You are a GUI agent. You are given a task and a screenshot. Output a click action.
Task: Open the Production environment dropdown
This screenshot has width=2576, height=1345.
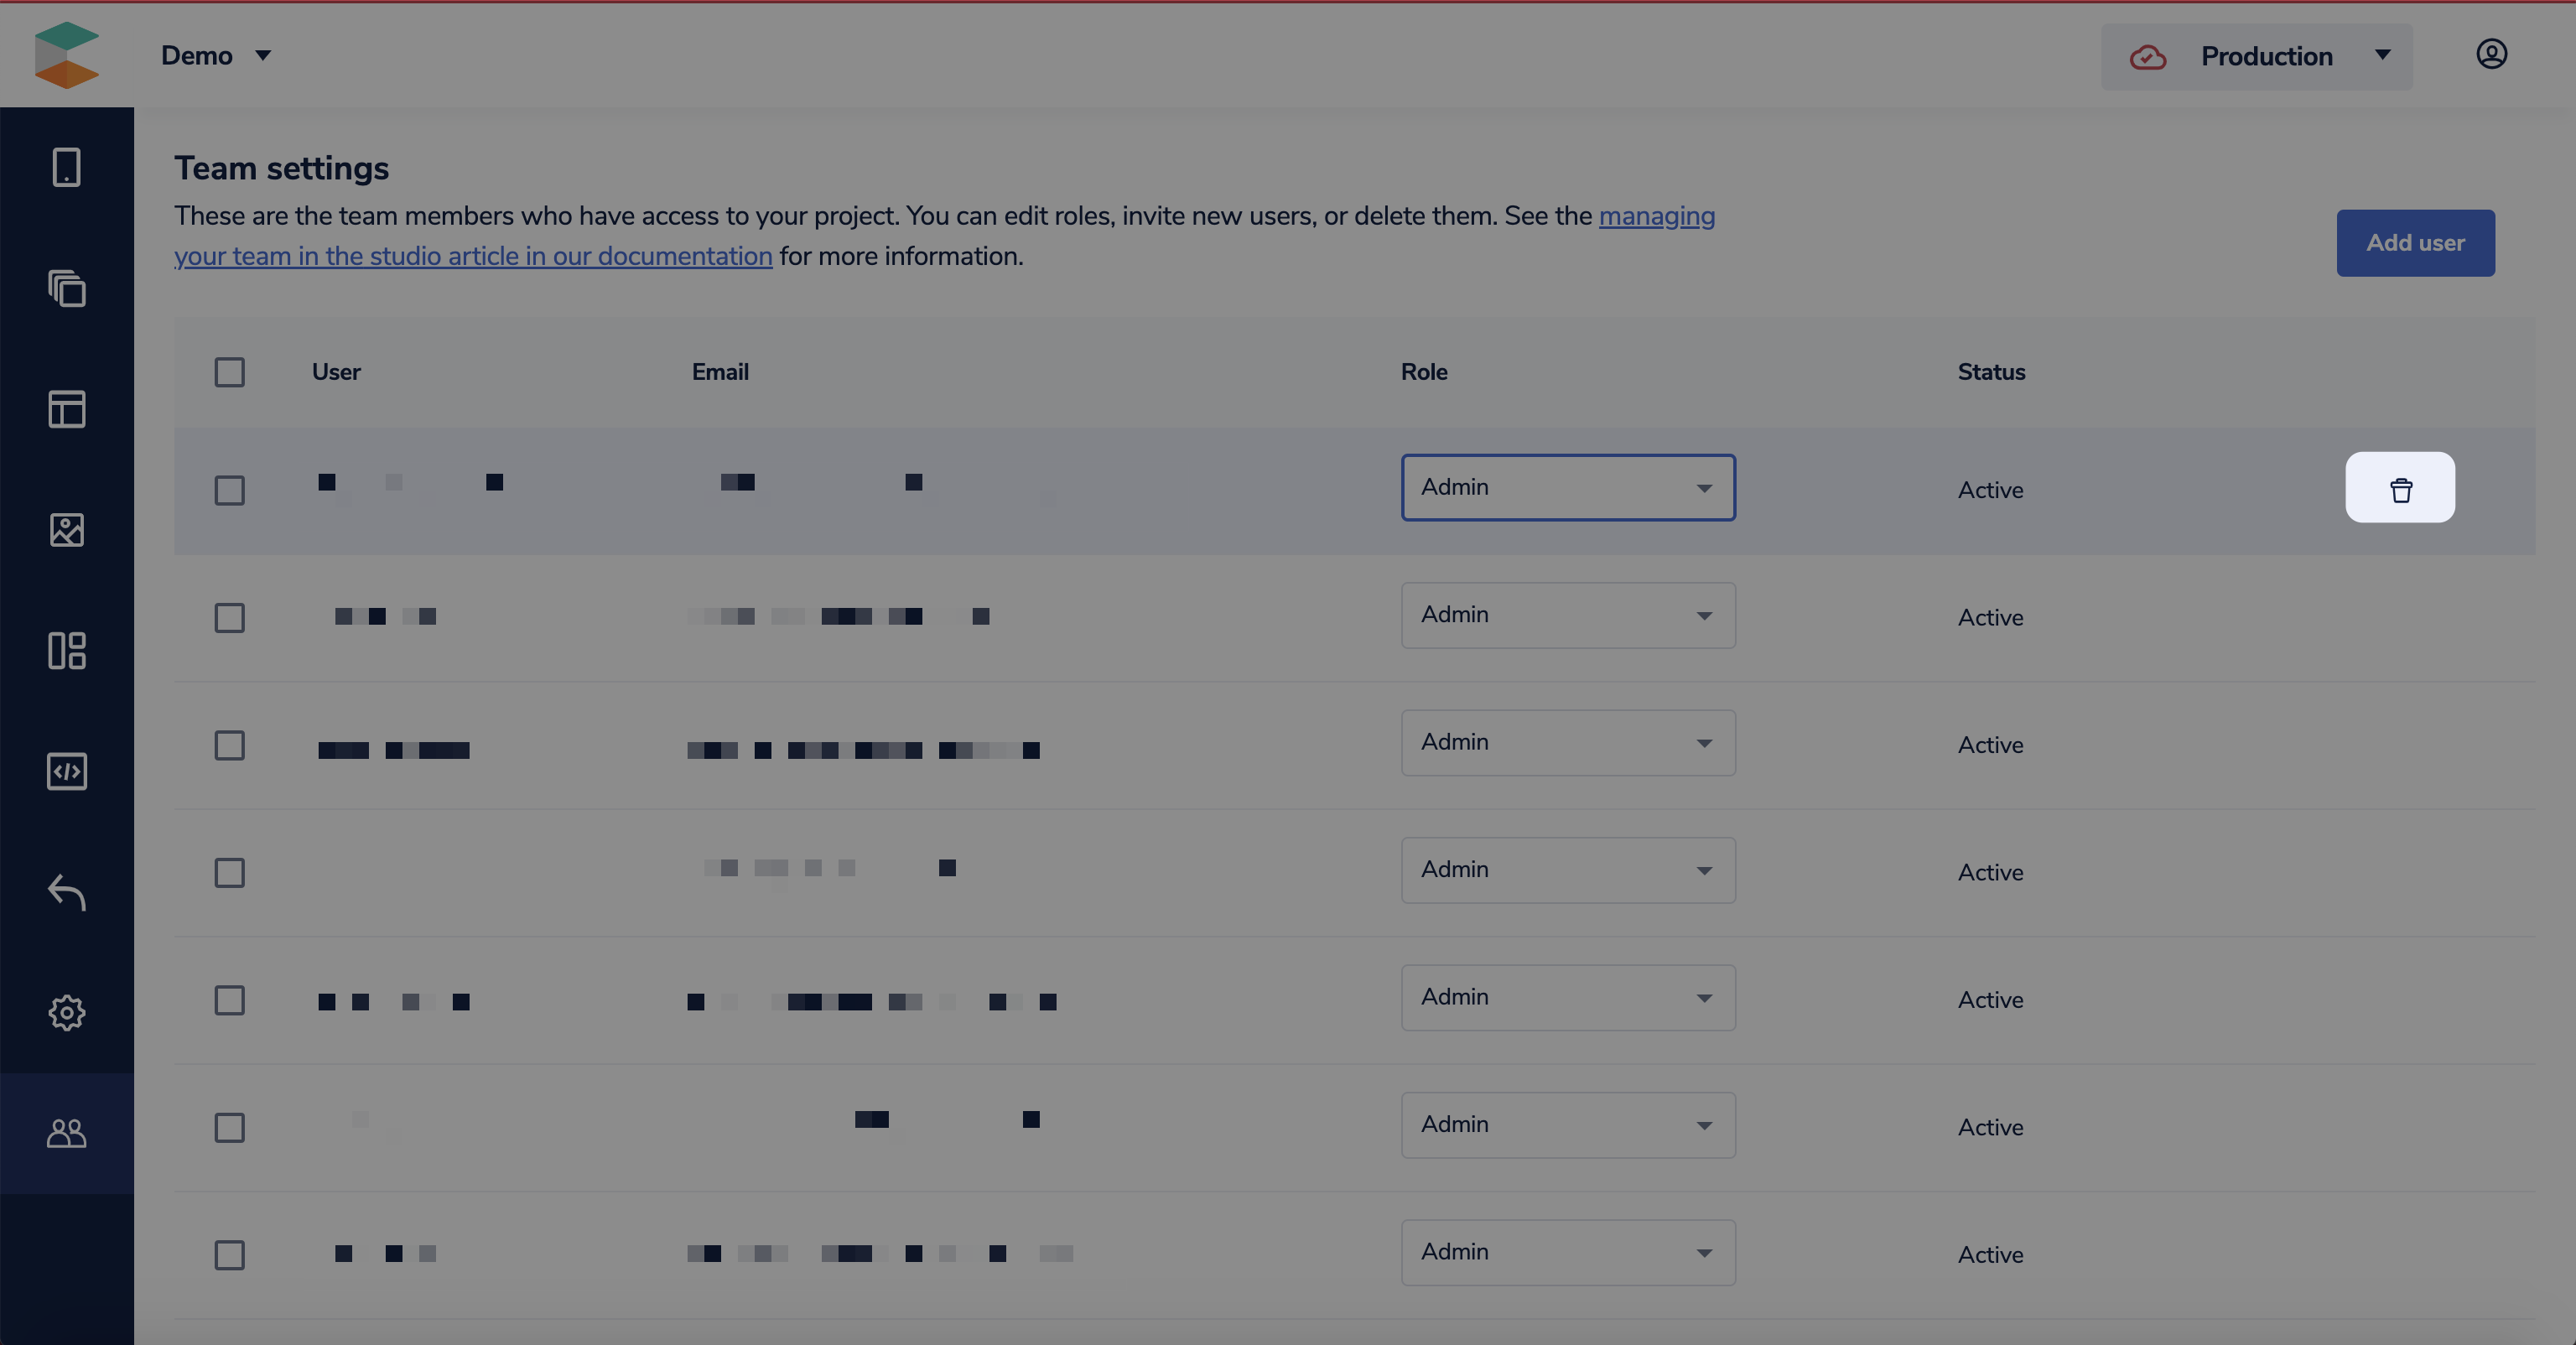tap(2256, 57)
